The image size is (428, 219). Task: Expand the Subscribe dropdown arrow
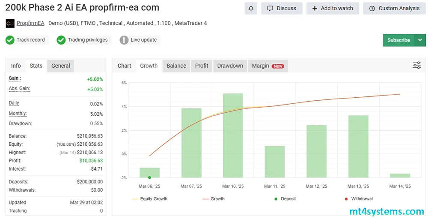pos(420,40)
